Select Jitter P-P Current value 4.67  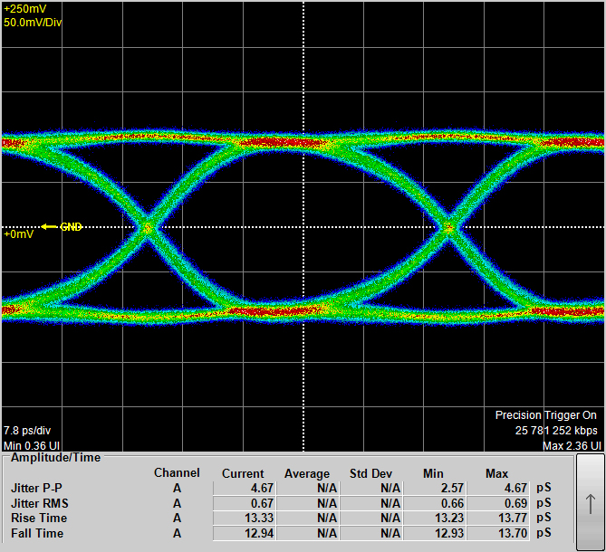245,488
